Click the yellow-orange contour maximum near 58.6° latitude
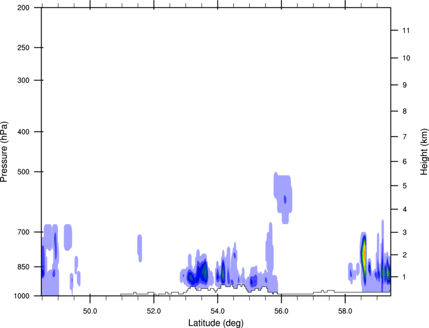This screenshot has width=429, height=328. pyautogui.click(x=364, y=254)
